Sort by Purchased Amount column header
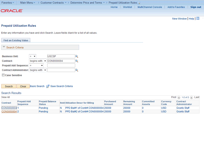Viewport: 204px width, 153px height. pos(110,103)
